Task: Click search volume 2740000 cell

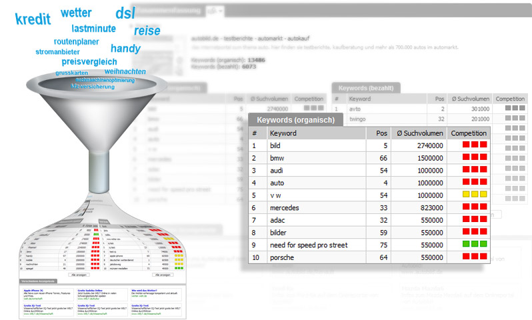Action: (x=430, y=145)
